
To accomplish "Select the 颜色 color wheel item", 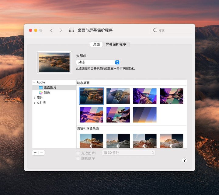I will [x=41, y=93].
